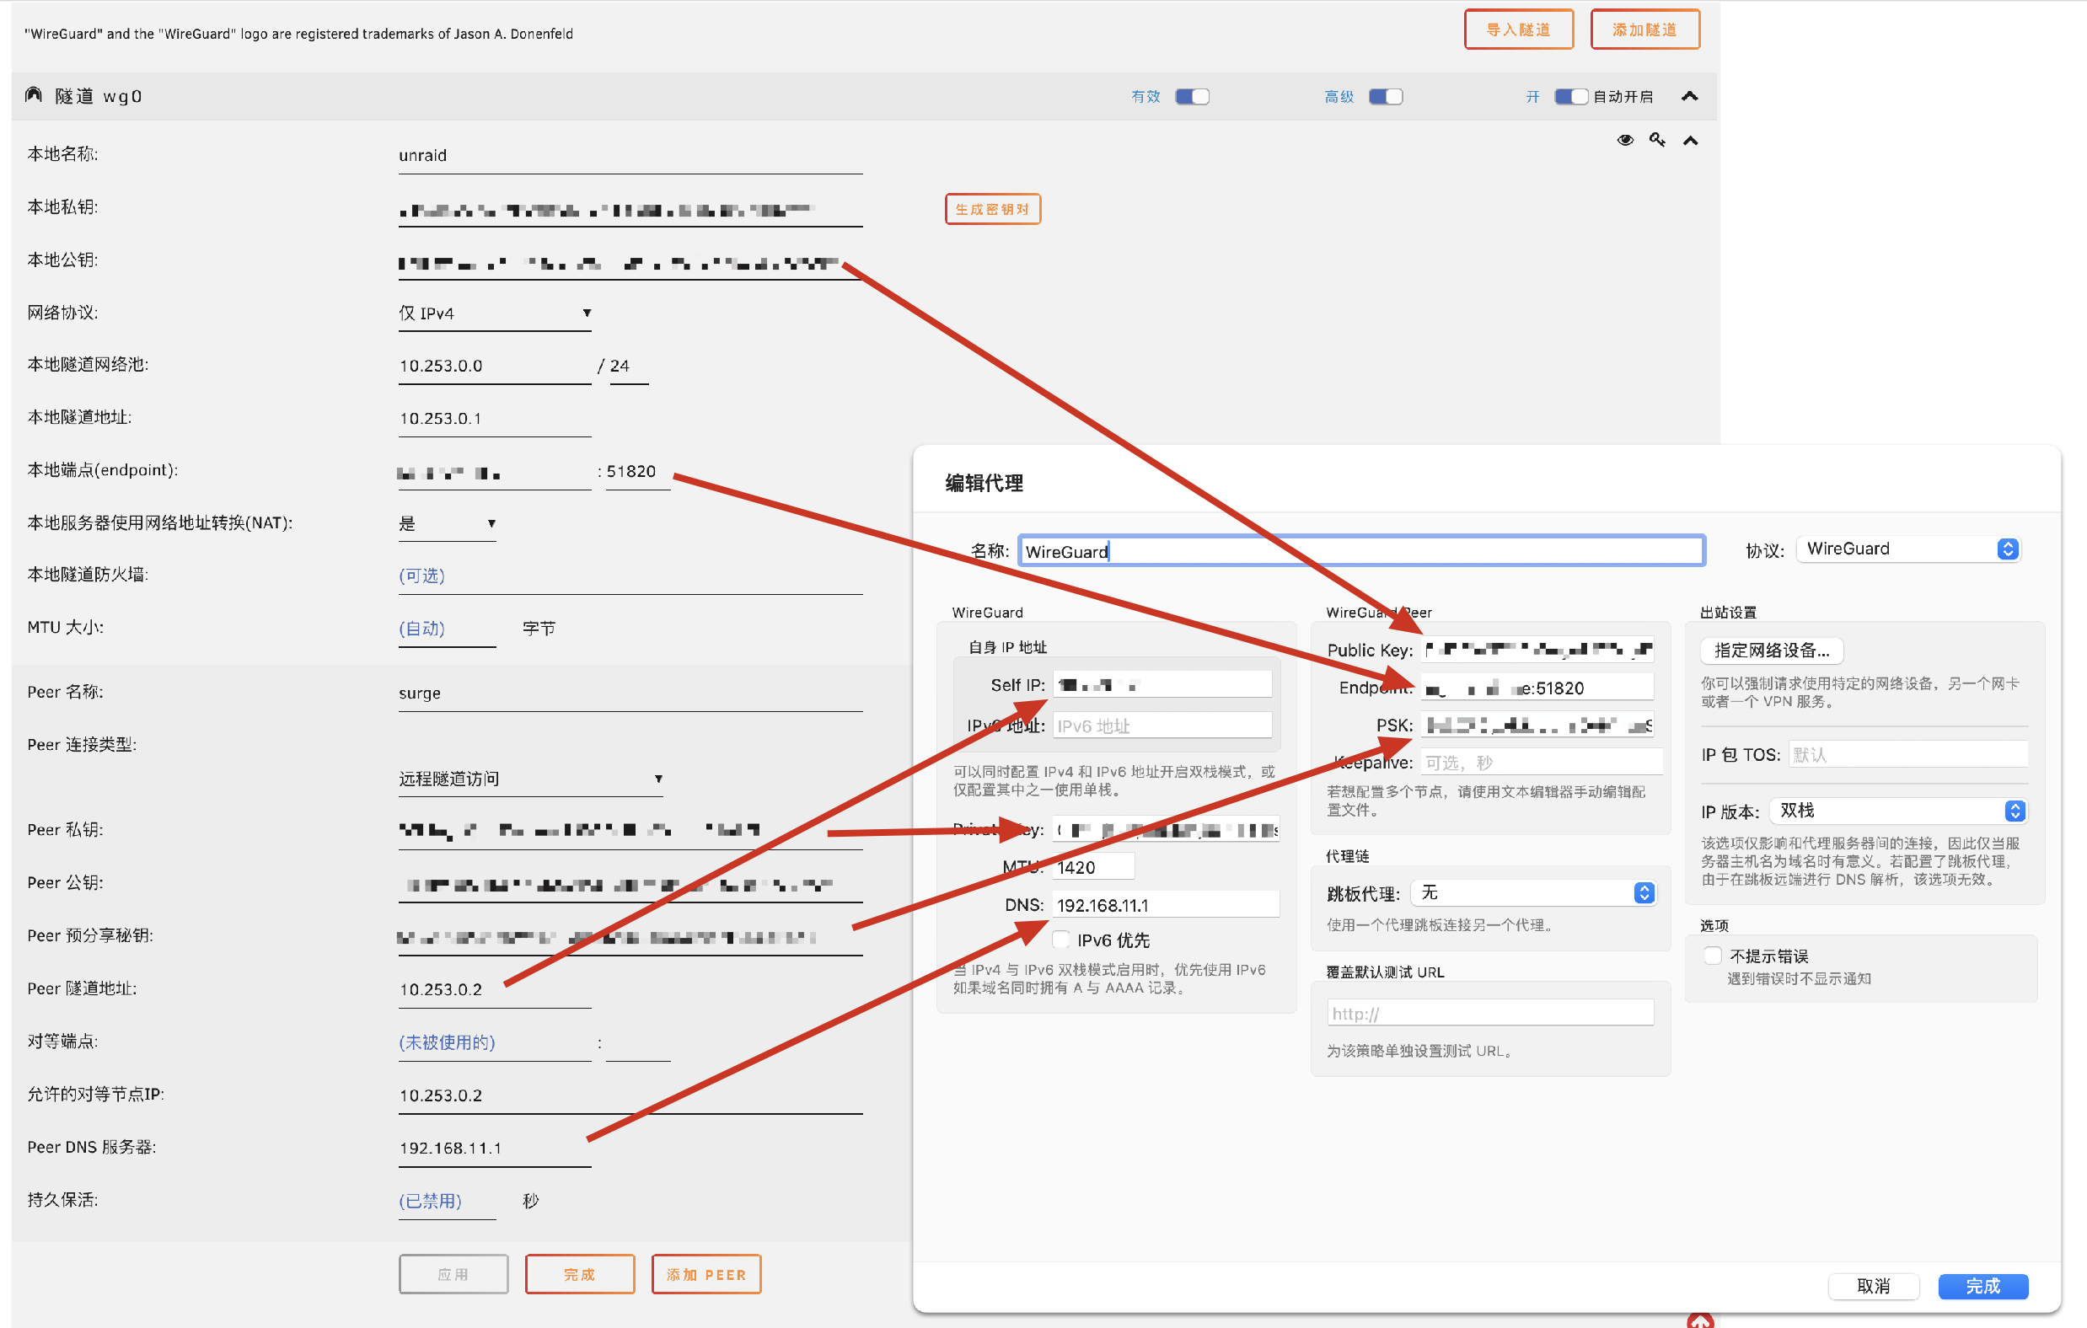The image size is (2087, 1328).
Task: Click the 对等端点 unused field
Action: [495, 1042]
